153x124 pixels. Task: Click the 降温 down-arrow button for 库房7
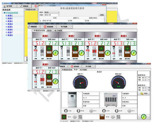click(80, 111)
